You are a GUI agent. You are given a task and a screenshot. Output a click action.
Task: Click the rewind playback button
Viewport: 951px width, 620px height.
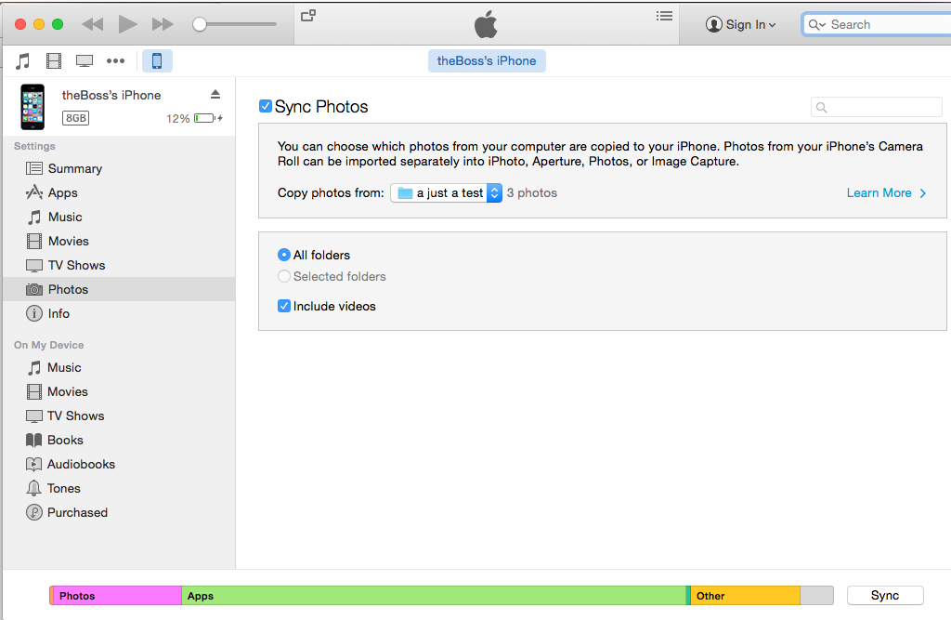93,24
